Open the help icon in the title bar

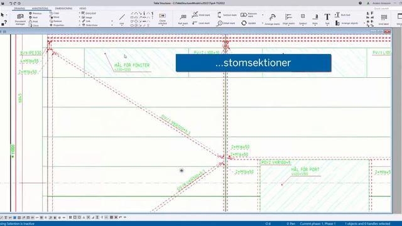(x=360, y=3)
